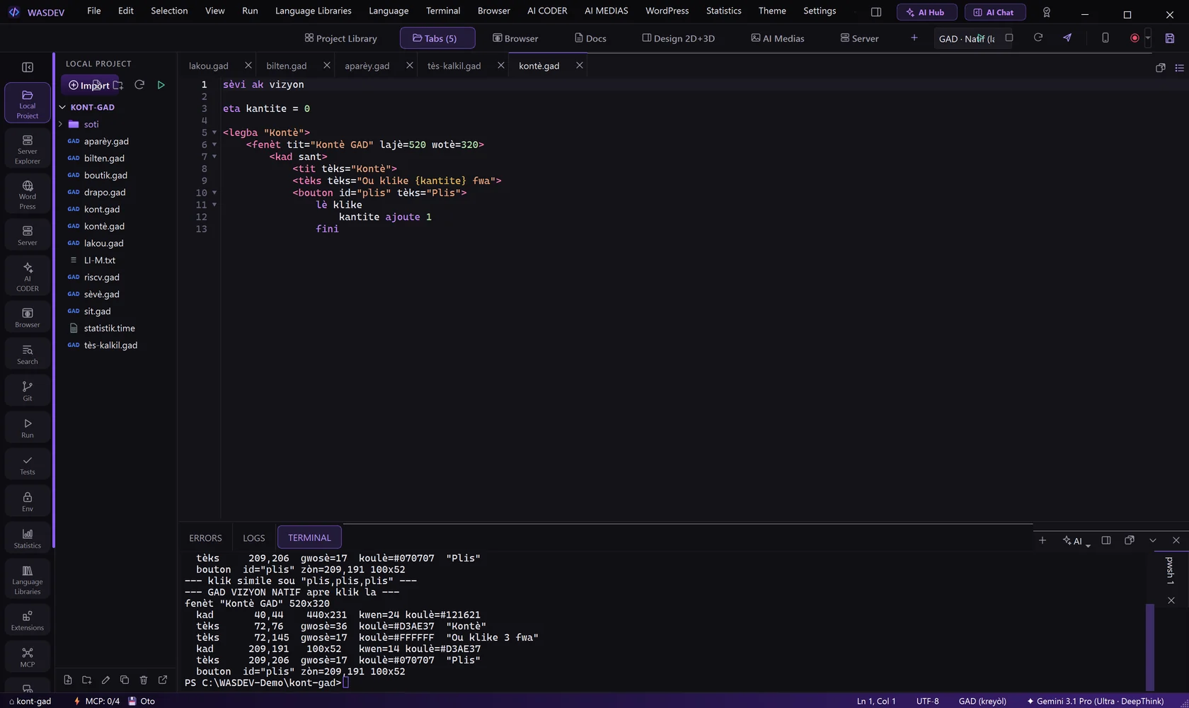The image size is (1189, 708).
Task: Refresh the local project file list
Action: 139,85
